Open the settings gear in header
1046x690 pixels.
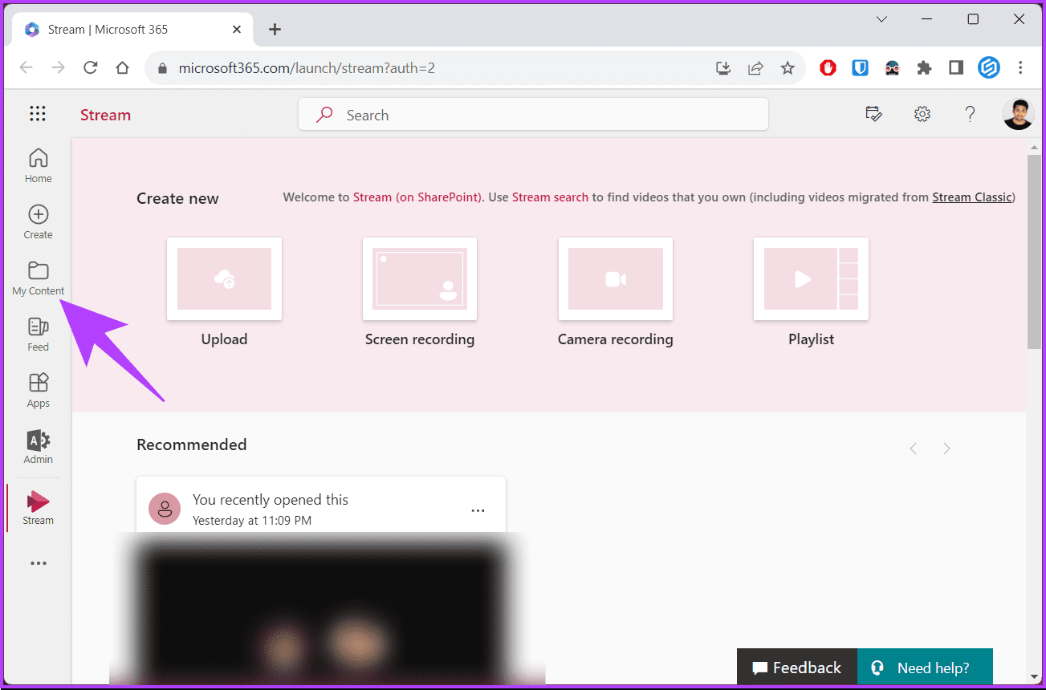pyautogui.click(x=922, y=114)
